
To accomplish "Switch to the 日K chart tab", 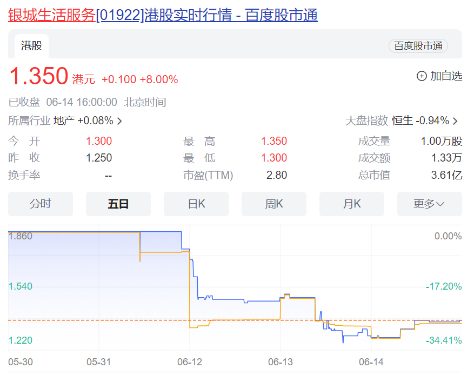I will [196, 204].
